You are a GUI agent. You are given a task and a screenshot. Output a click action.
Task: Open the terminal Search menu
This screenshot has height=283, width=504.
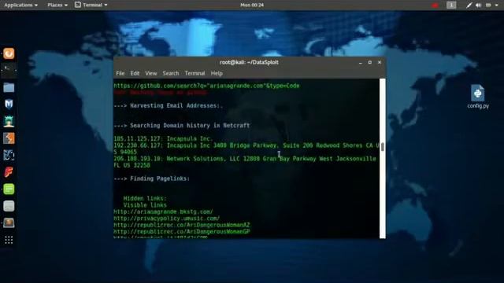click(x=171, y=73)
